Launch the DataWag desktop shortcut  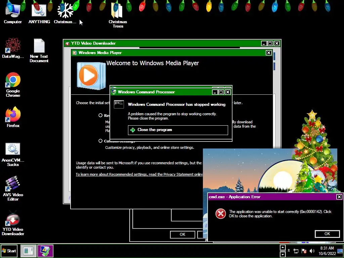coord(13,48)
